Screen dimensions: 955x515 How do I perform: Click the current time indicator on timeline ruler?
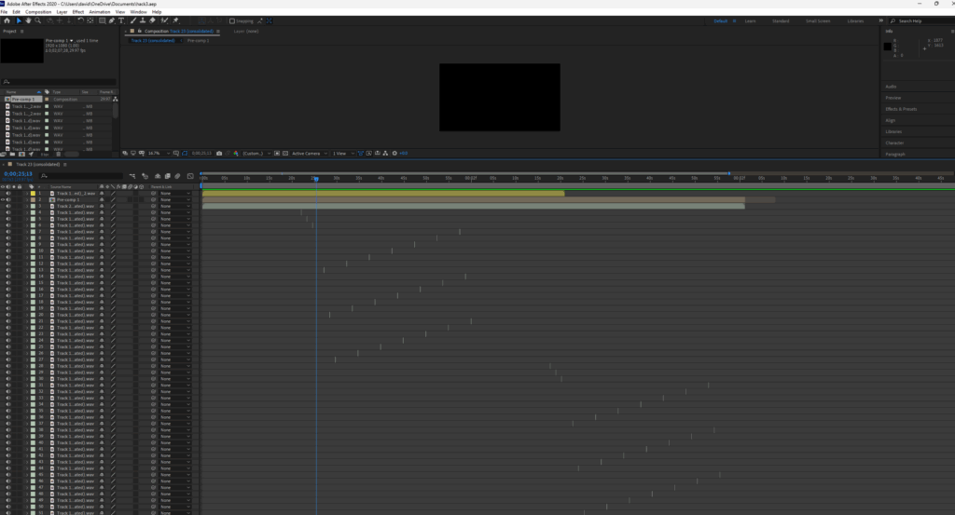[316, 179]
